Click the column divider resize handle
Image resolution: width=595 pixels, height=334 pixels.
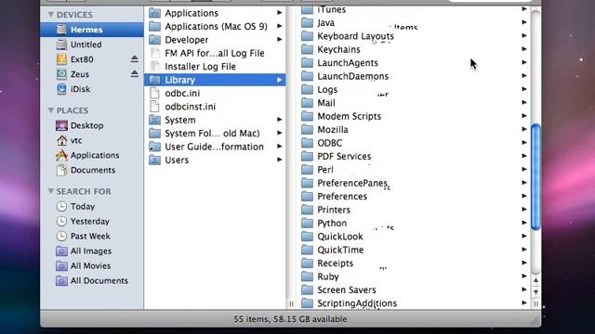291,303
